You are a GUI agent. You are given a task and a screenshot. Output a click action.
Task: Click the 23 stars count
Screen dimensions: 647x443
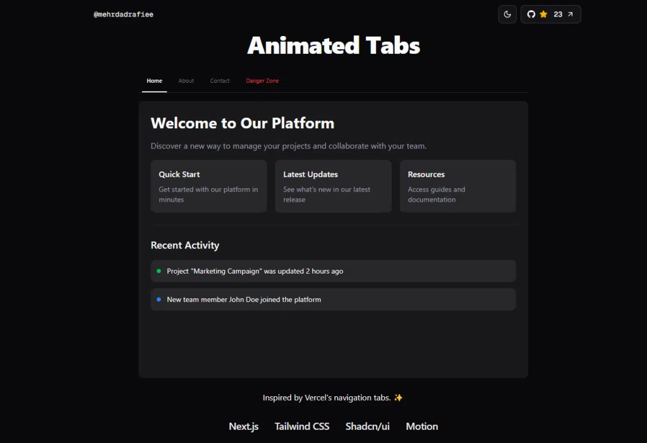(x=558, y=15)
